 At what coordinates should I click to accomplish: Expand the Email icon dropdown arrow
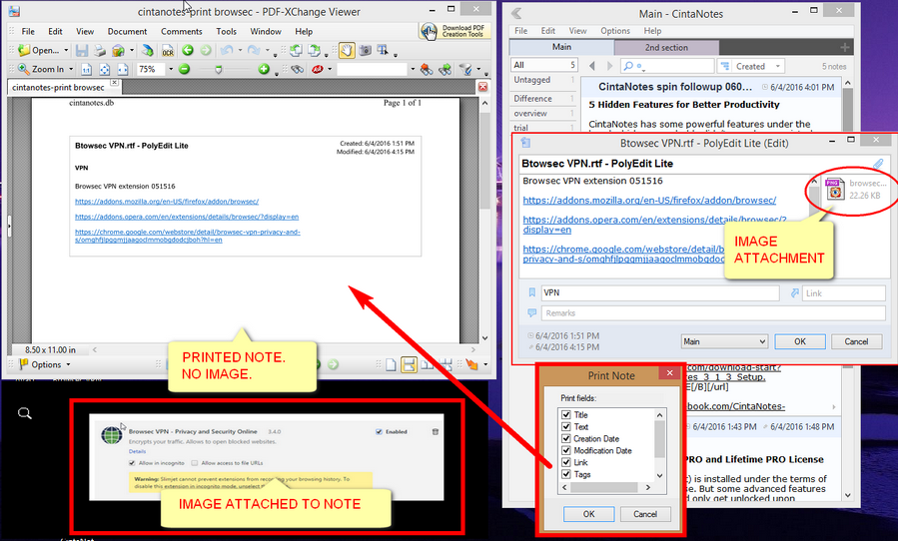pyautogui.click(x=132, y=50)
